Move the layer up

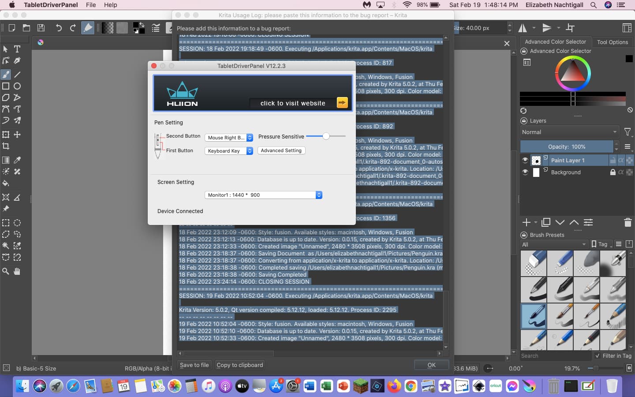pos(574,222)
